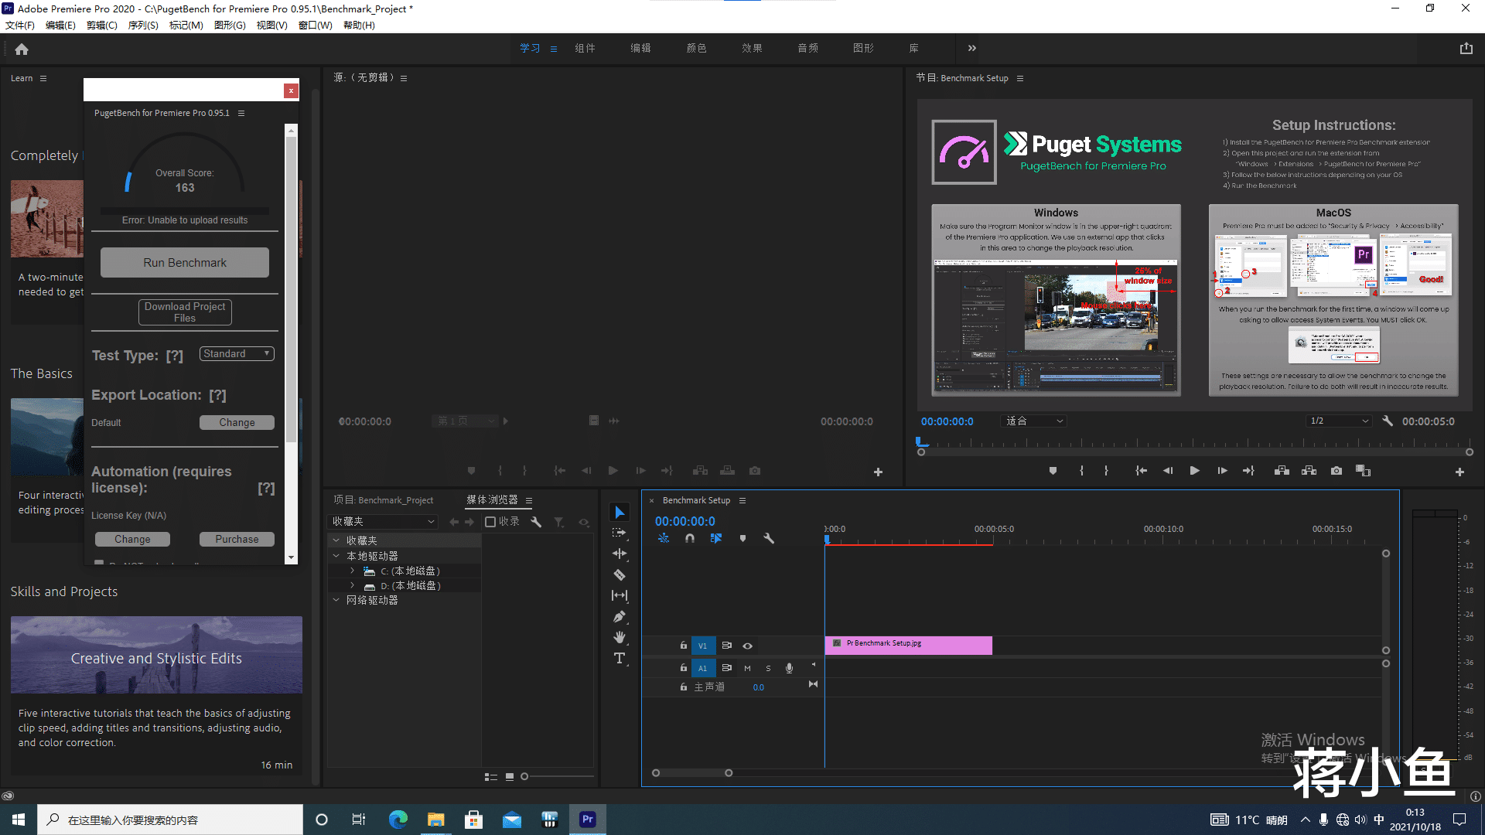Click the Home icon

coord(22,49)
